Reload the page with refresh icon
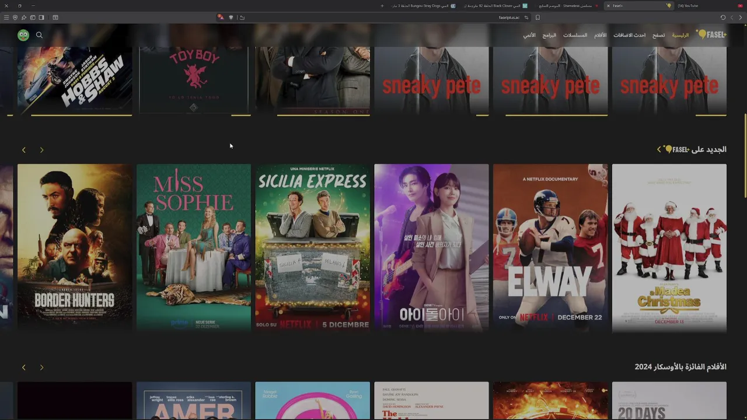 point(723,17)
